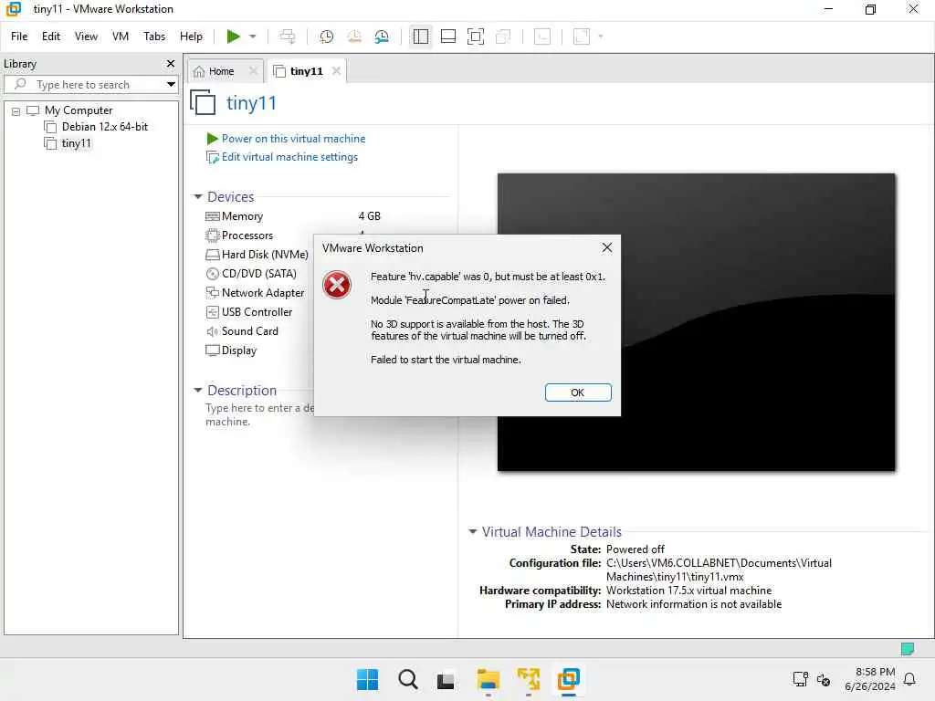Click the status bar message icon
935x701 pixels.
[908, 649]
